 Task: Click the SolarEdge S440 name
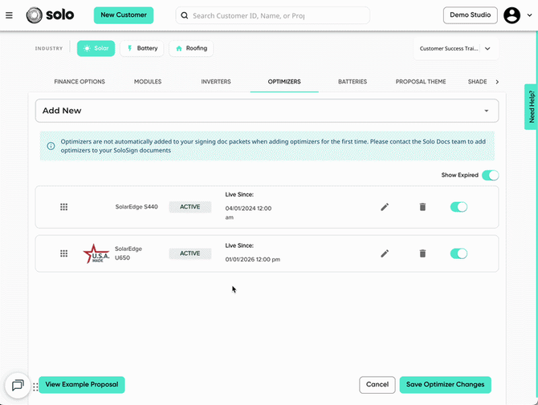tap(137, 207)
